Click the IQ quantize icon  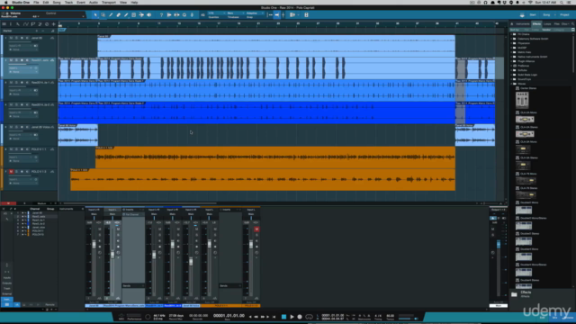202,15
